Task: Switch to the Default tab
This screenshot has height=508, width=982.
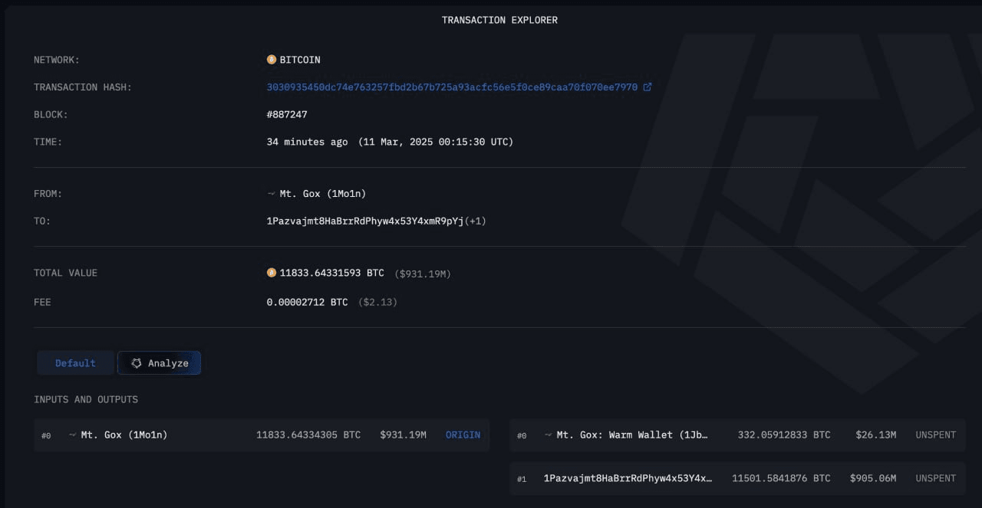Action: (75, 363)
